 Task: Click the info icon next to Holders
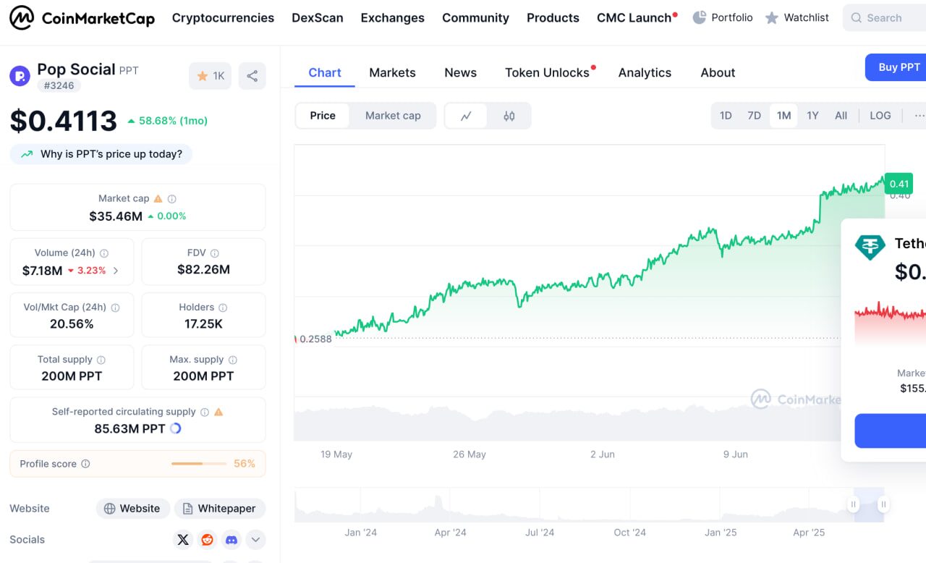tap(223, 308)
